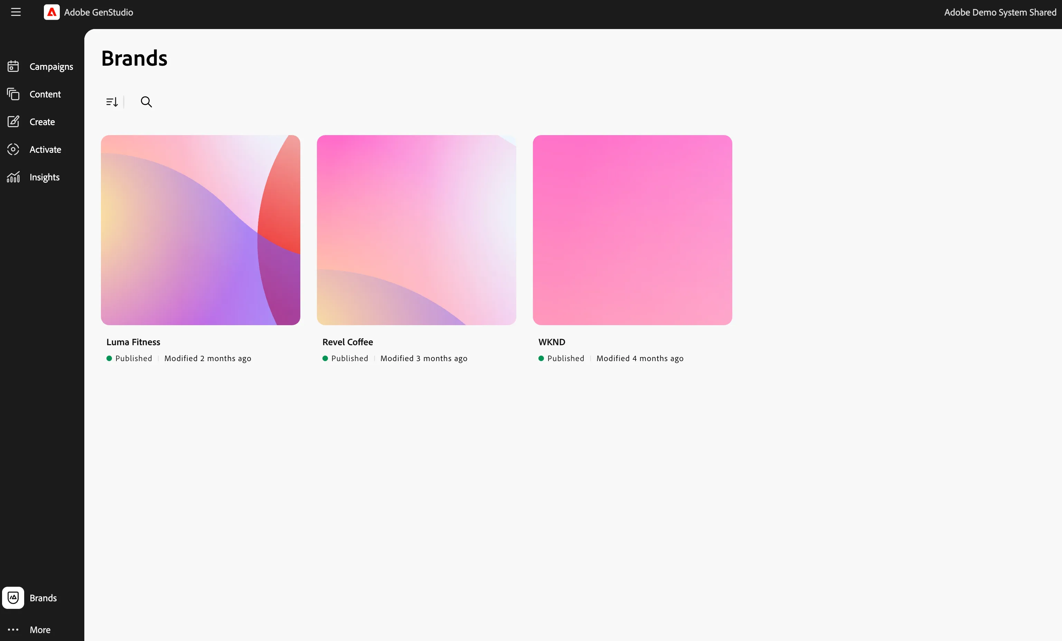Screen dimensions: 1062x641
Task: Click Adobe Demo System Shared organization name
Action: 1000,12
